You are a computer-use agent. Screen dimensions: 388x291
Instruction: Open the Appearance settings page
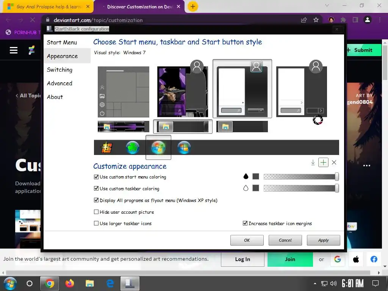click(67, 56)
